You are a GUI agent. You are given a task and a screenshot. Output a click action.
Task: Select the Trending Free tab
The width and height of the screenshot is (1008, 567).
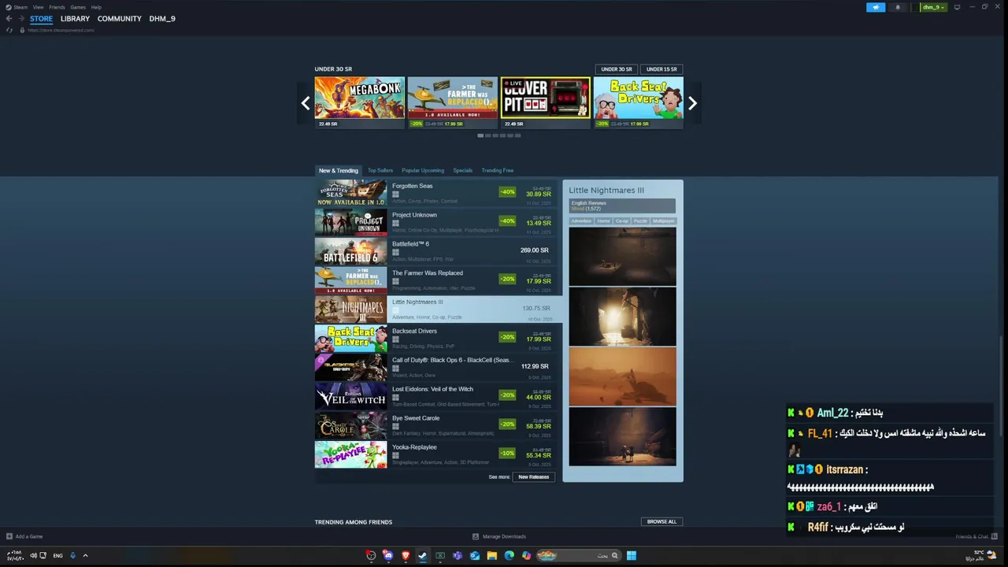click(497, 170)
